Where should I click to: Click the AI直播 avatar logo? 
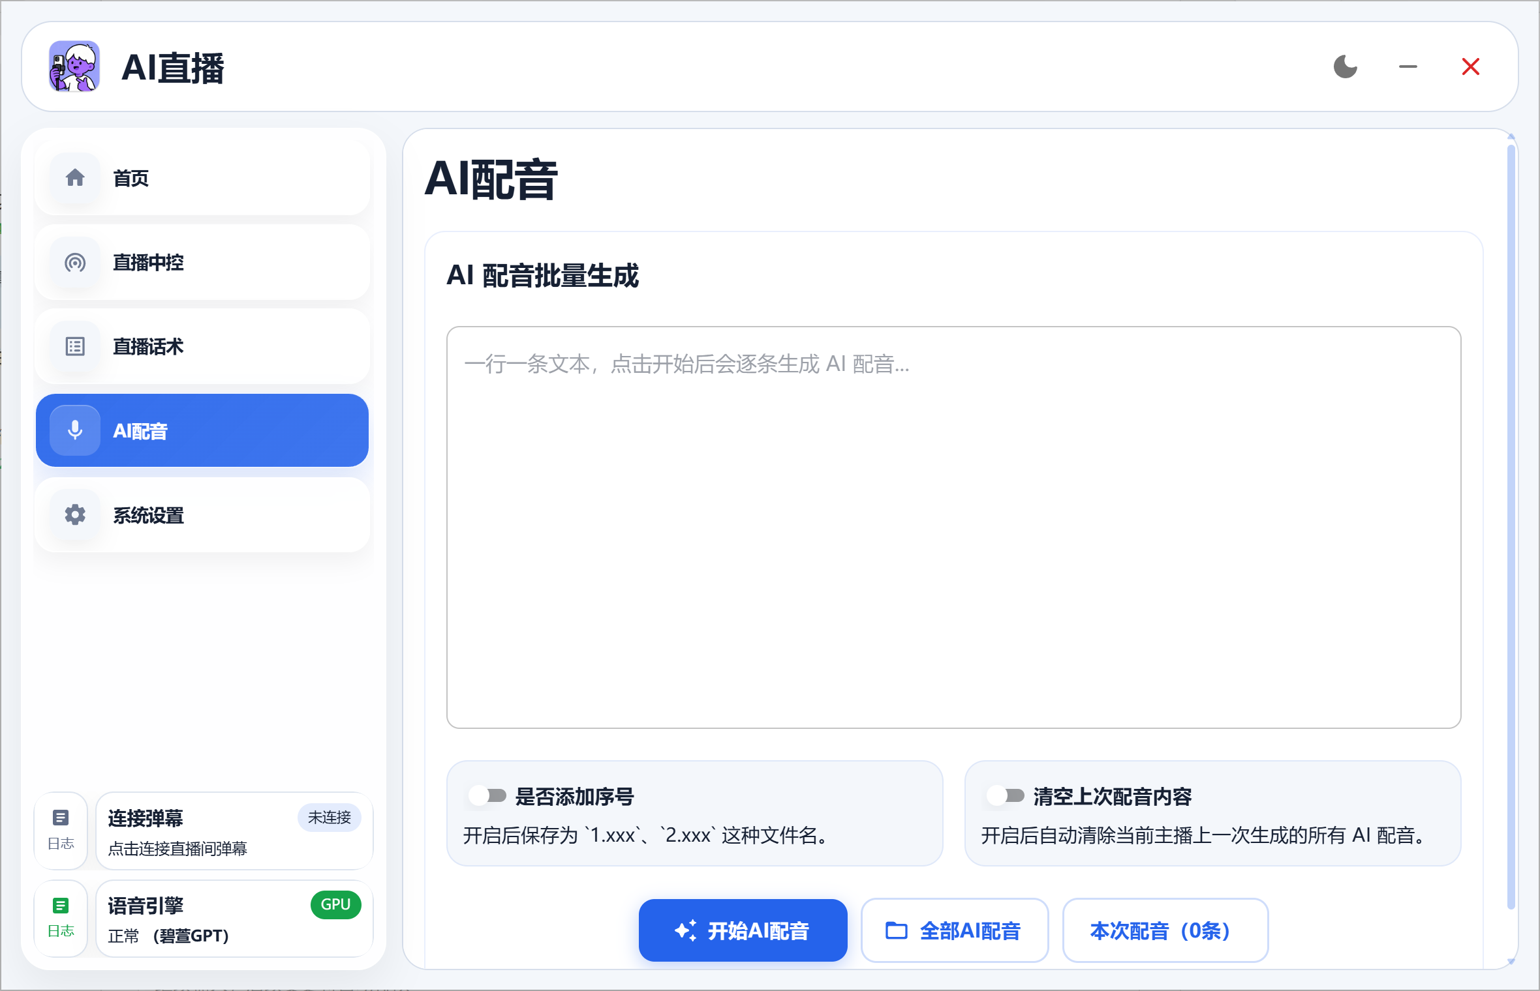pyautogui.click(x=74, y=66)
